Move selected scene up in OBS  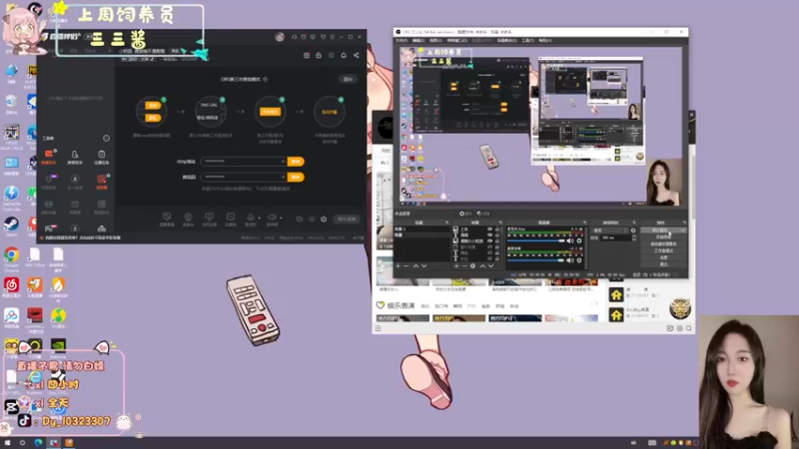pos(415,266)
